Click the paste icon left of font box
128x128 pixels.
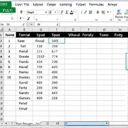tap(21, 12)
